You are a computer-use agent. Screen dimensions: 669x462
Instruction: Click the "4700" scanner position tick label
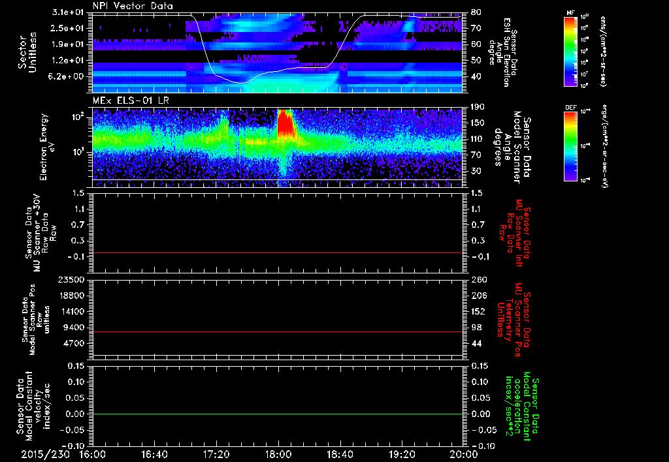[73, 343]
